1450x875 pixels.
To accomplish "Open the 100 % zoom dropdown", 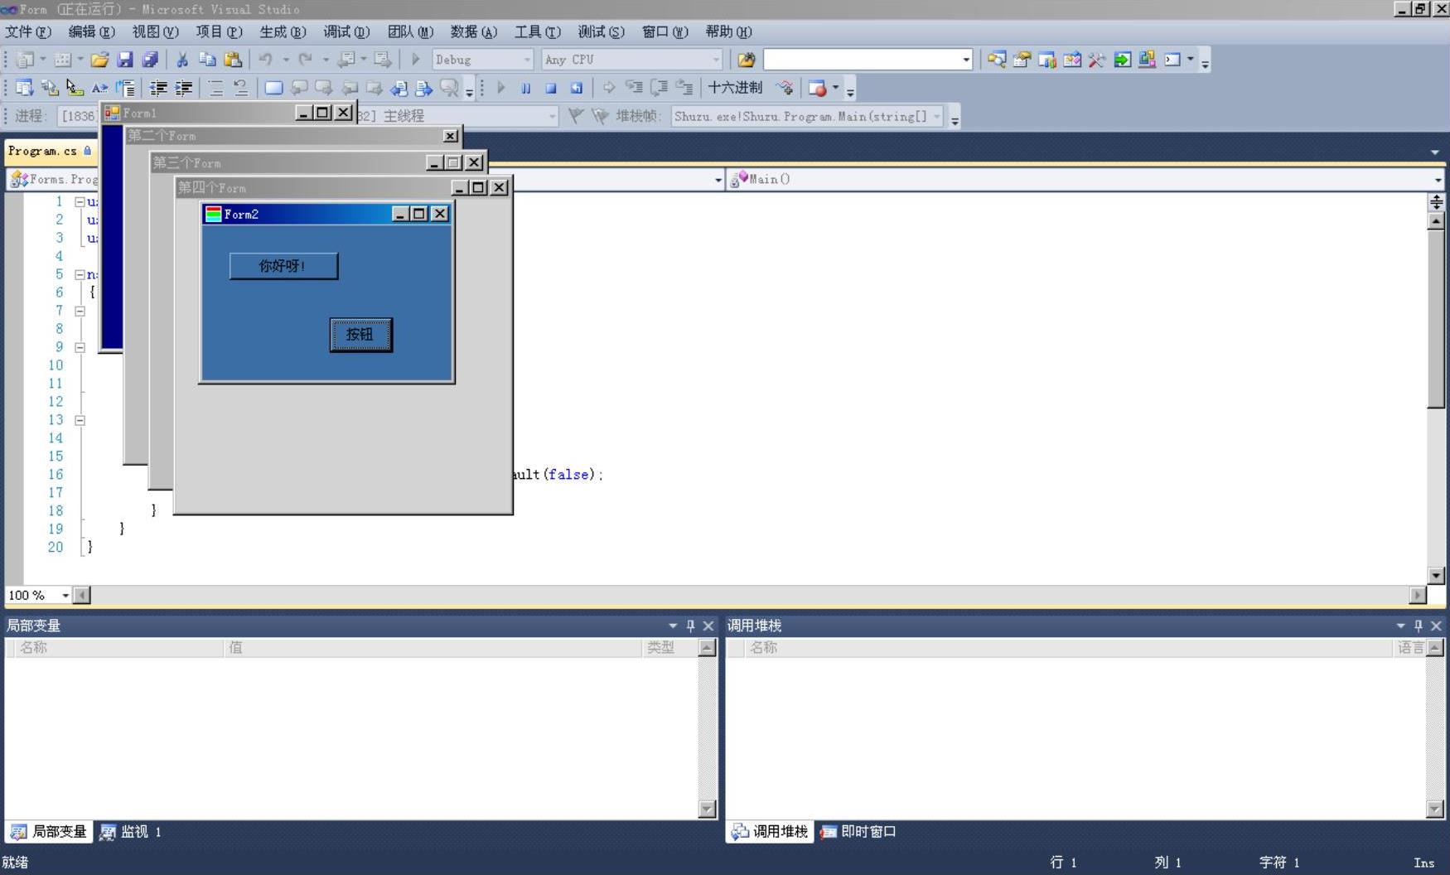I will click(x=65, y=595).
